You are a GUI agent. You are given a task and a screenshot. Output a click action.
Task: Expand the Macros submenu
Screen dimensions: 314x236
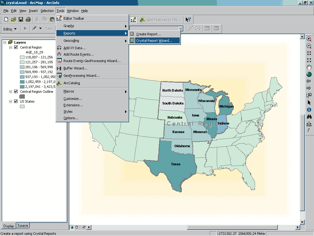click(92, 91)
